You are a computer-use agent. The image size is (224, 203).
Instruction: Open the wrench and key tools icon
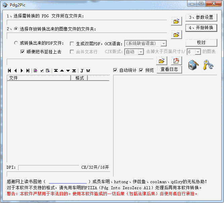click(208, 65)
